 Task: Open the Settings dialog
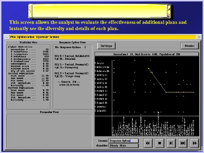[106, 46]
